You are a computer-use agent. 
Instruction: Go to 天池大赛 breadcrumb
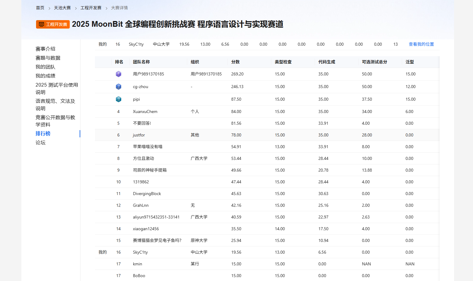62,8
